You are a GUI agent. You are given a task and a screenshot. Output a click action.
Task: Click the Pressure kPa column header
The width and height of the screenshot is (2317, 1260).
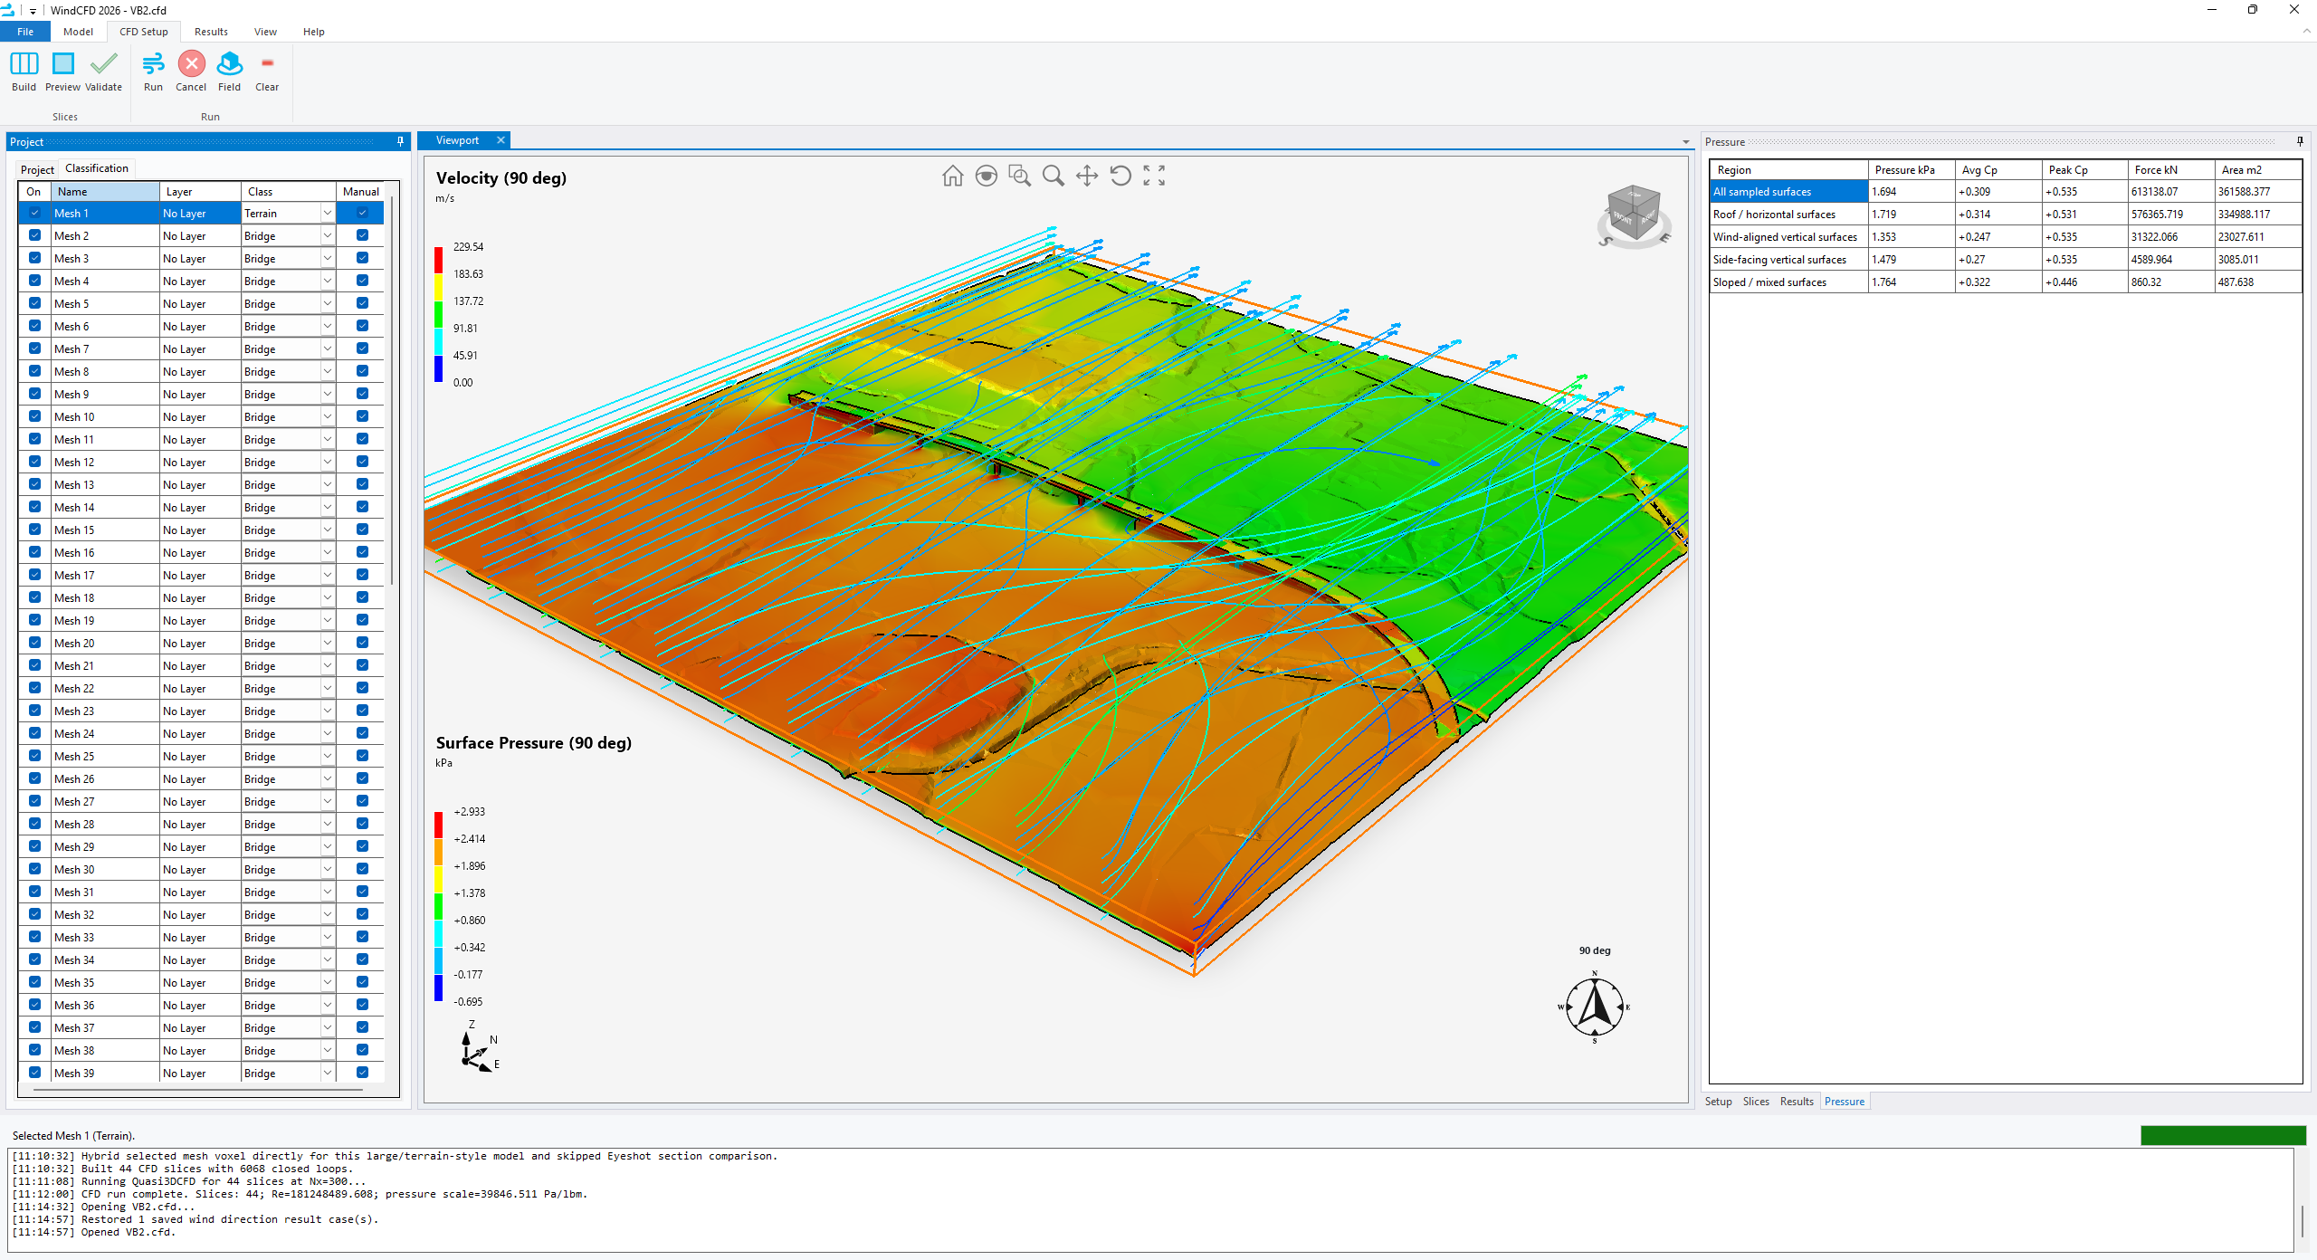tap(1911, 169)
